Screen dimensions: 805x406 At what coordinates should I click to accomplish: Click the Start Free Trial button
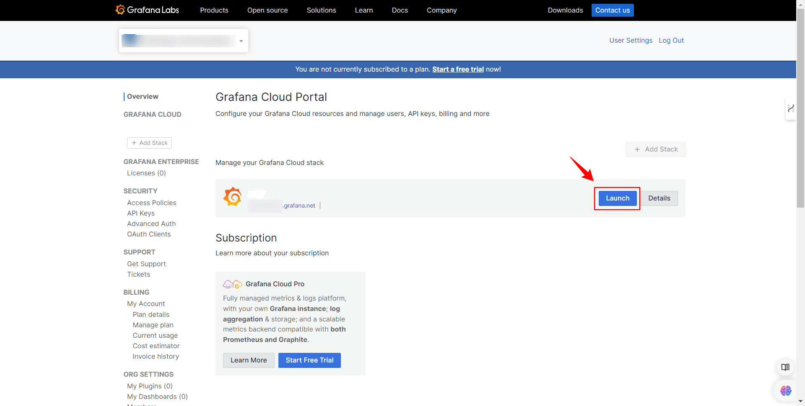tap(309, 360)
